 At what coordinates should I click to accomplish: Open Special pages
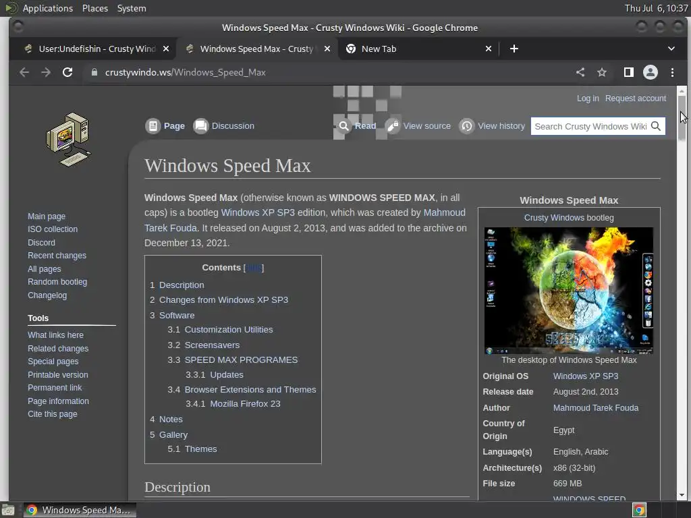point(53,362)
